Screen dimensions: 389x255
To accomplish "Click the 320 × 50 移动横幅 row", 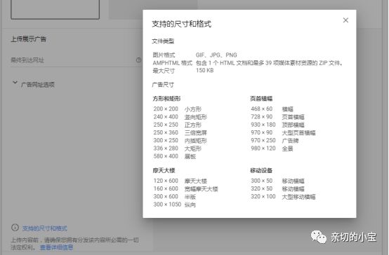I will point(277,189).
